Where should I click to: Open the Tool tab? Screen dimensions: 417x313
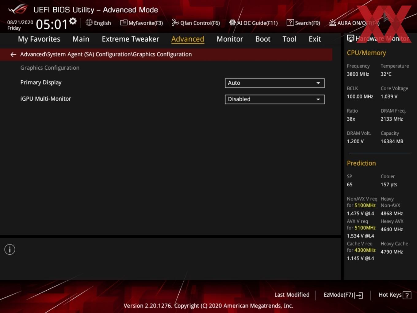[289, 39]
